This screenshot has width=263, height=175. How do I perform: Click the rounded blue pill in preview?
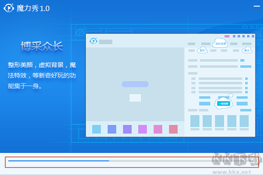point(135,84)
